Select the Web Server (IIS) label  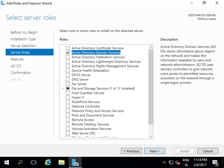click(x=83, y=133)
